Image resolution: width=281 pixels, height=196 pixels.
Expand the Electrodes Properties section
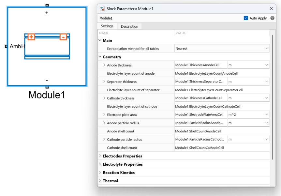(100, 156)
